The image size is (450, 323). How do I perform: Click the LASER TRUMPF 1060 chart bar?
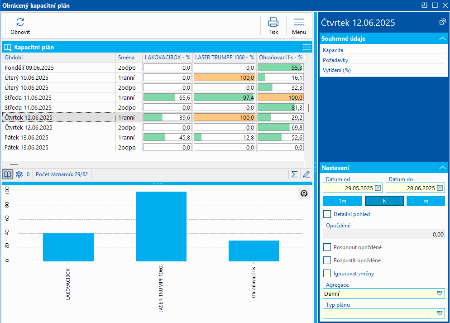click(161, 227)
